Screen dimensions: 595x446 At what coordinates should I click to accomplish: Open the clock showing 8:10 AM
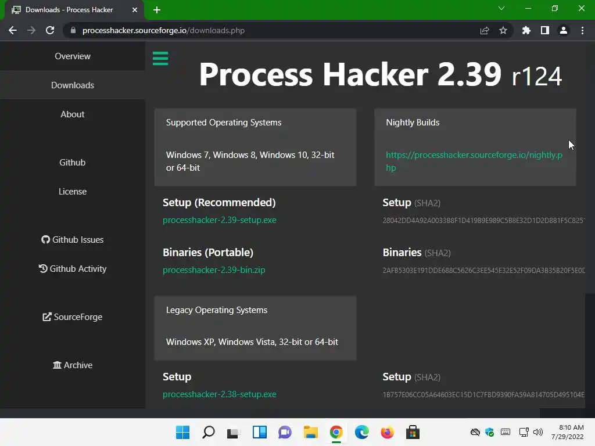tap(568, 432)
